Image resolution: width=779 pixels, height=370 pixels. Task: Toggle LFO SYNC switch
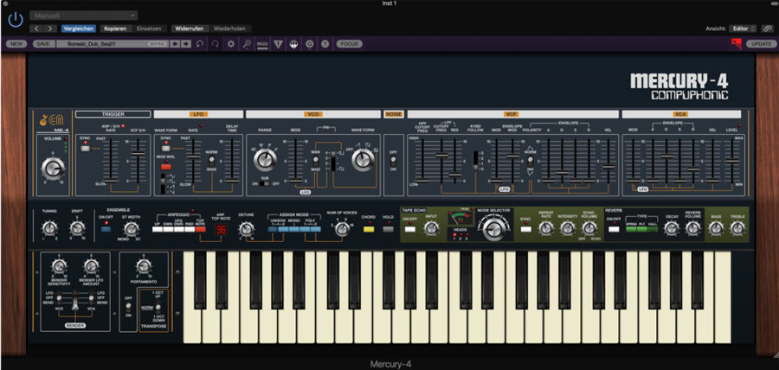point(166,148)
